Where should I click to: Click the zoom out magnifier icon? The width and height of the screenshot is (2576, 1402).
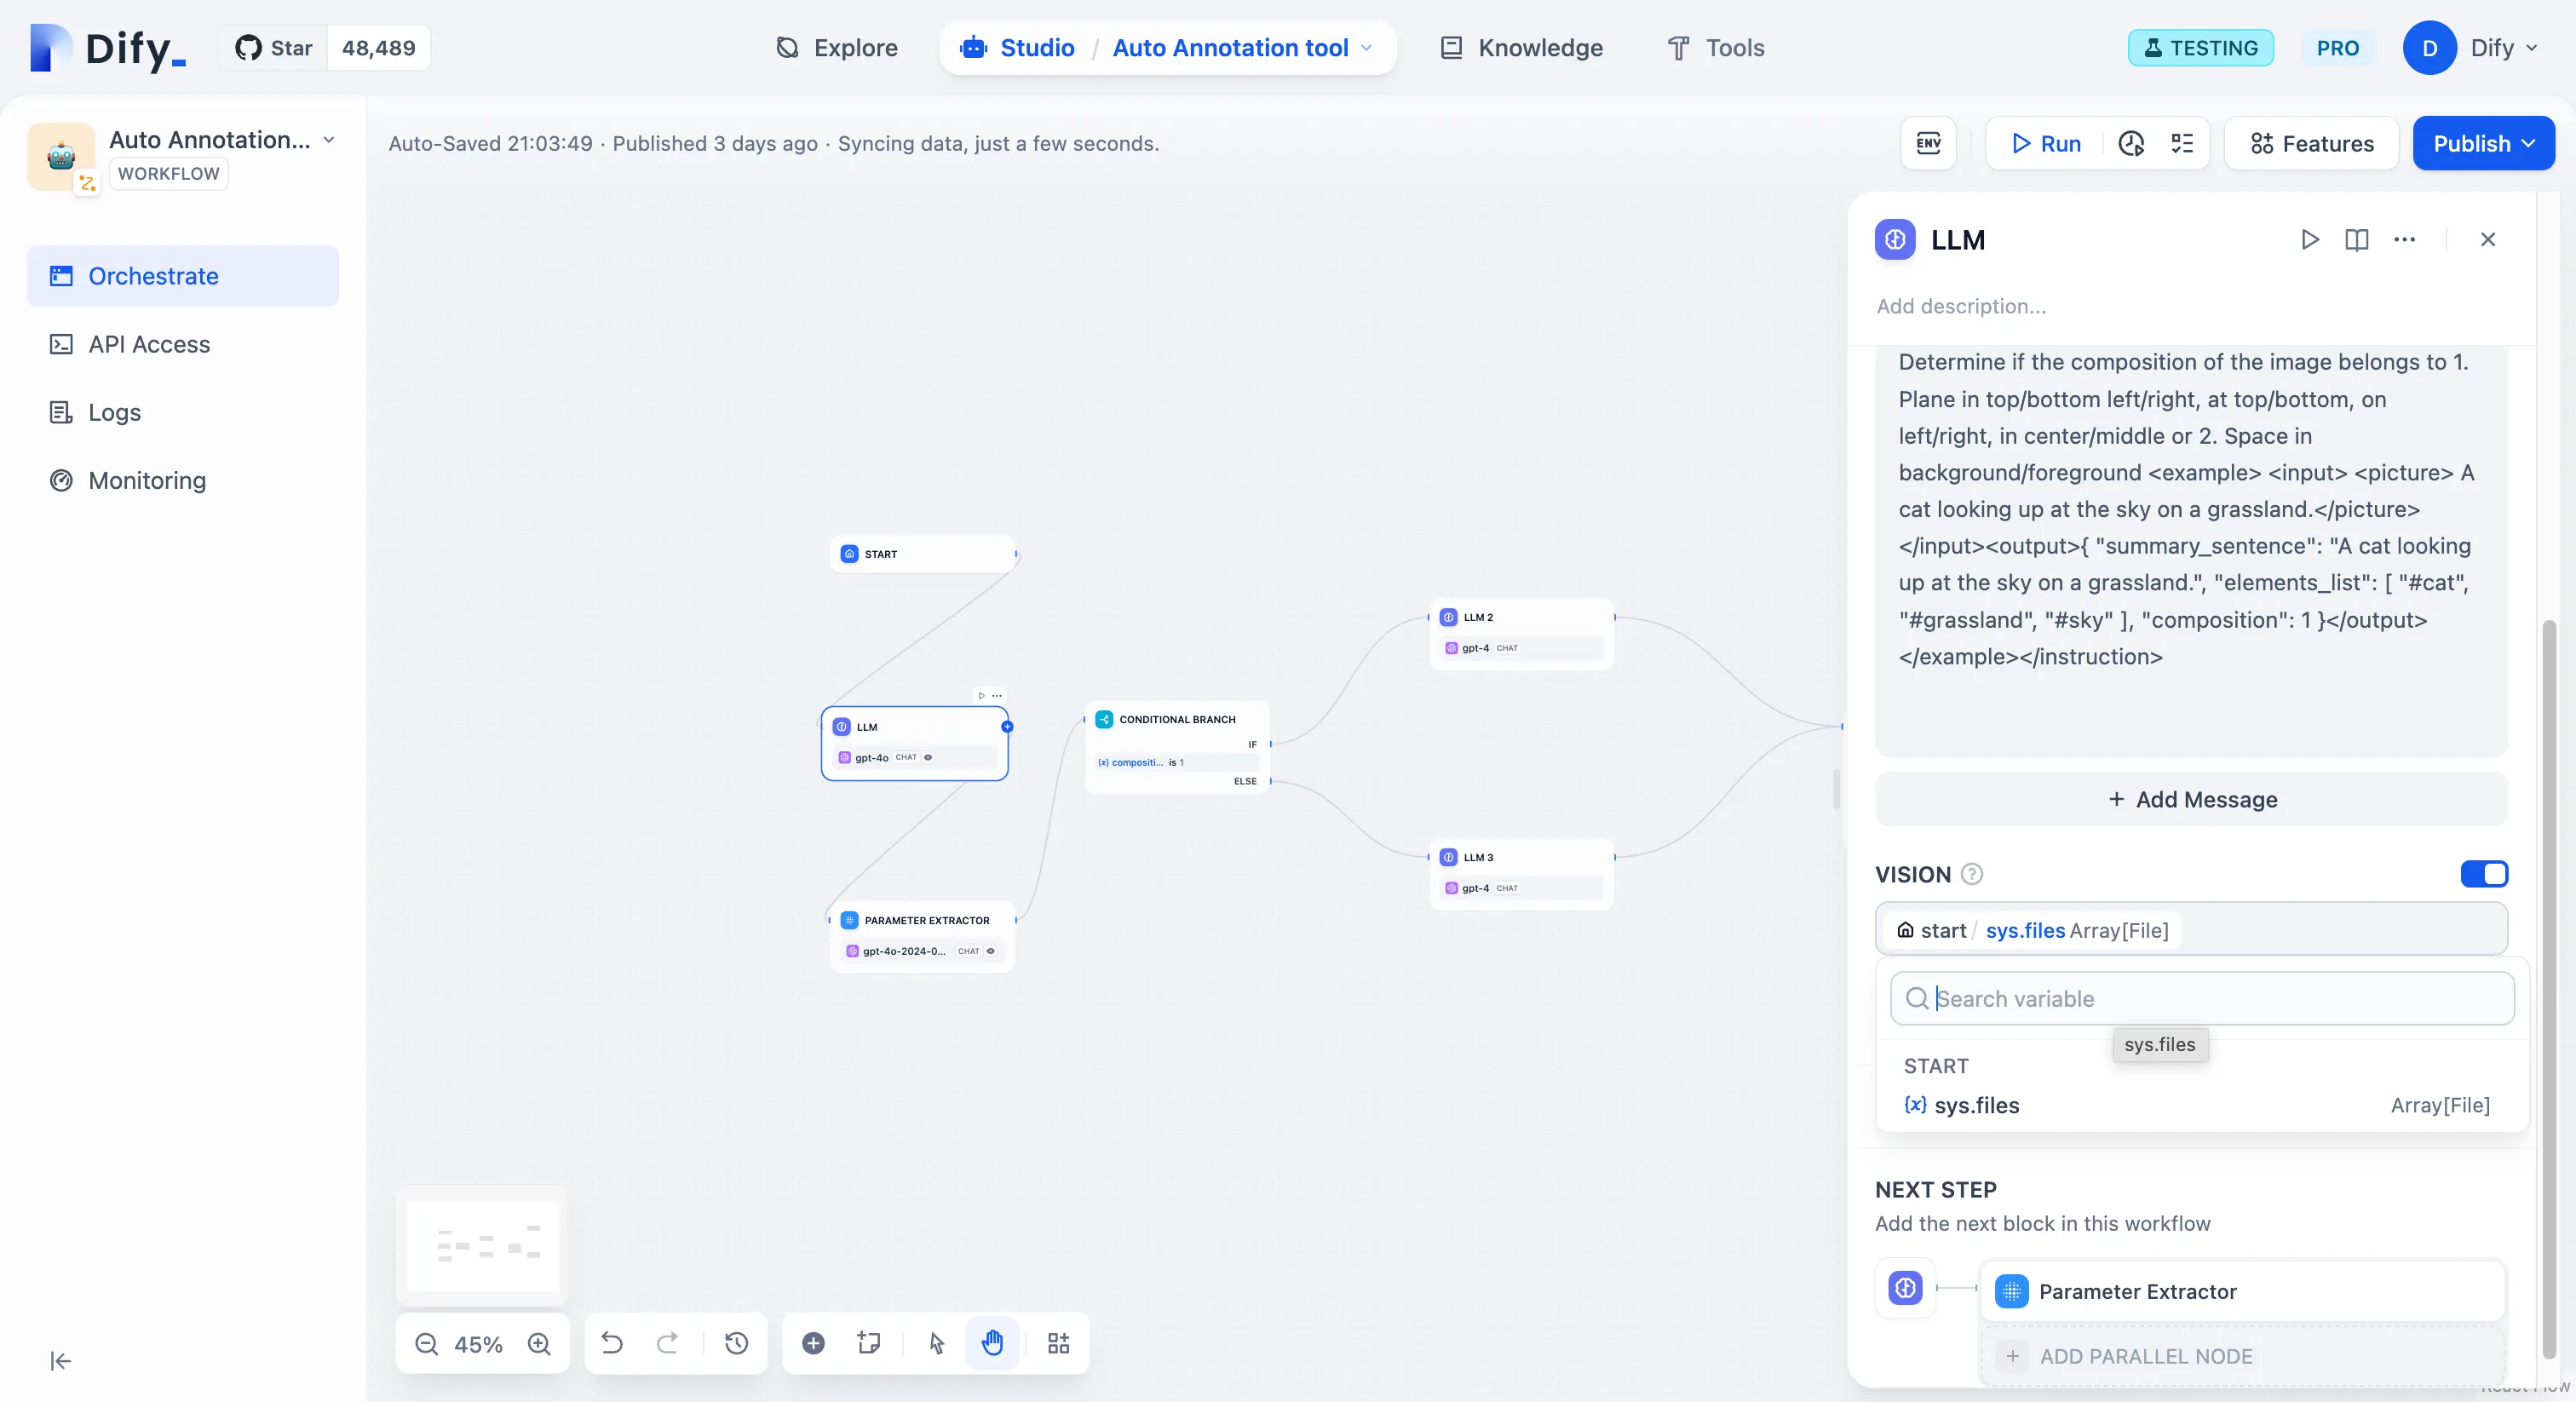(x=427, y=1343)
